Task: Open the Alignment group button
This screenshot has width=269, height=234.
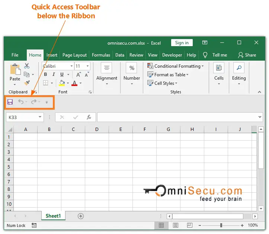Action: pyautogui.click(x=107, y=74)
